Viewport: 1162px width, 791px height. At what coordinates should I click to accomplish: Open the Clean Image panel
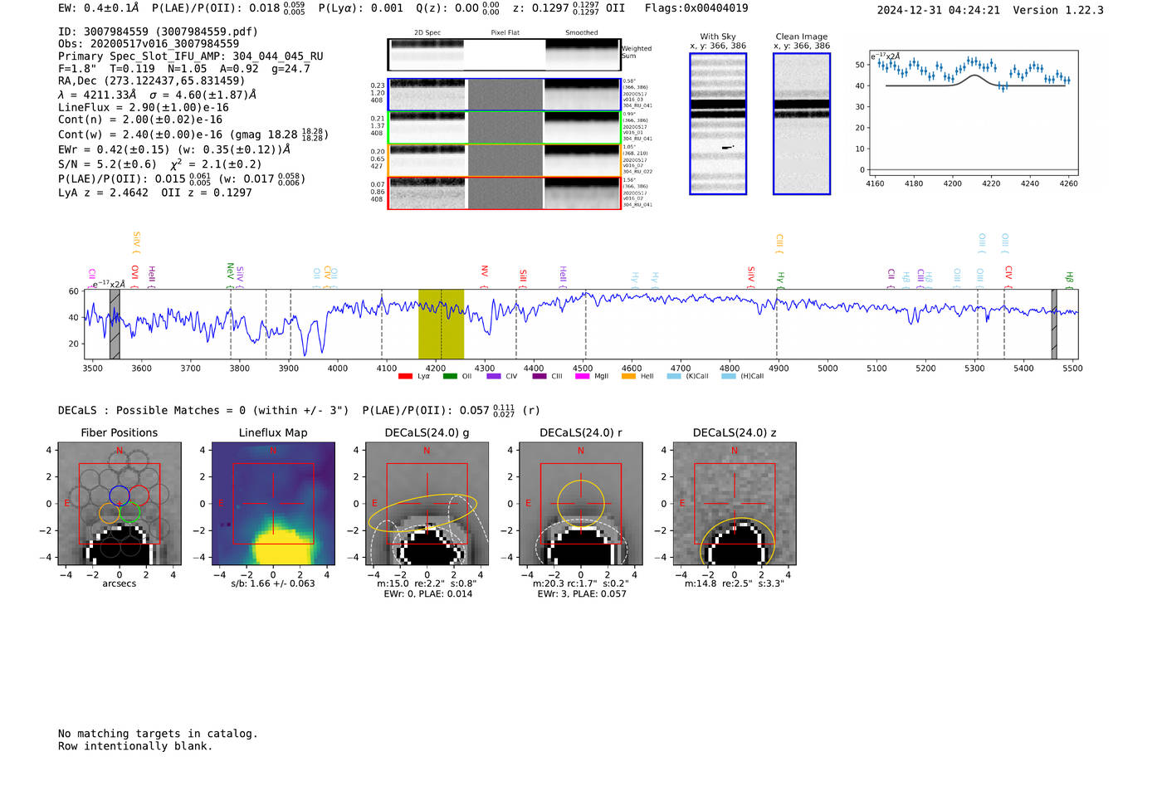tap(801, 124)
